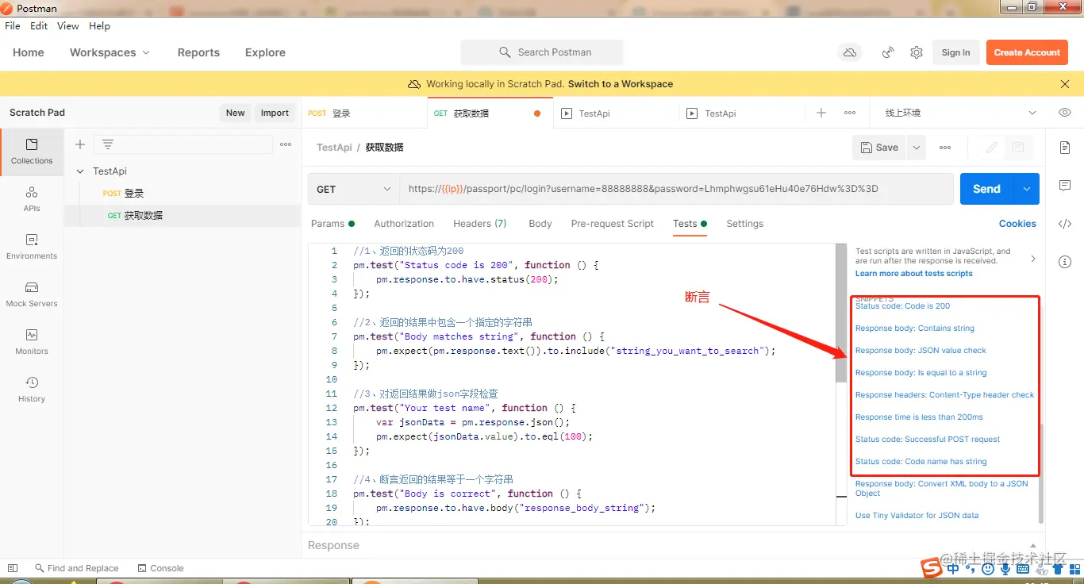This screenshot has height=584, width=1084.
Task: Click the Send button
Action: click(986, 189)
